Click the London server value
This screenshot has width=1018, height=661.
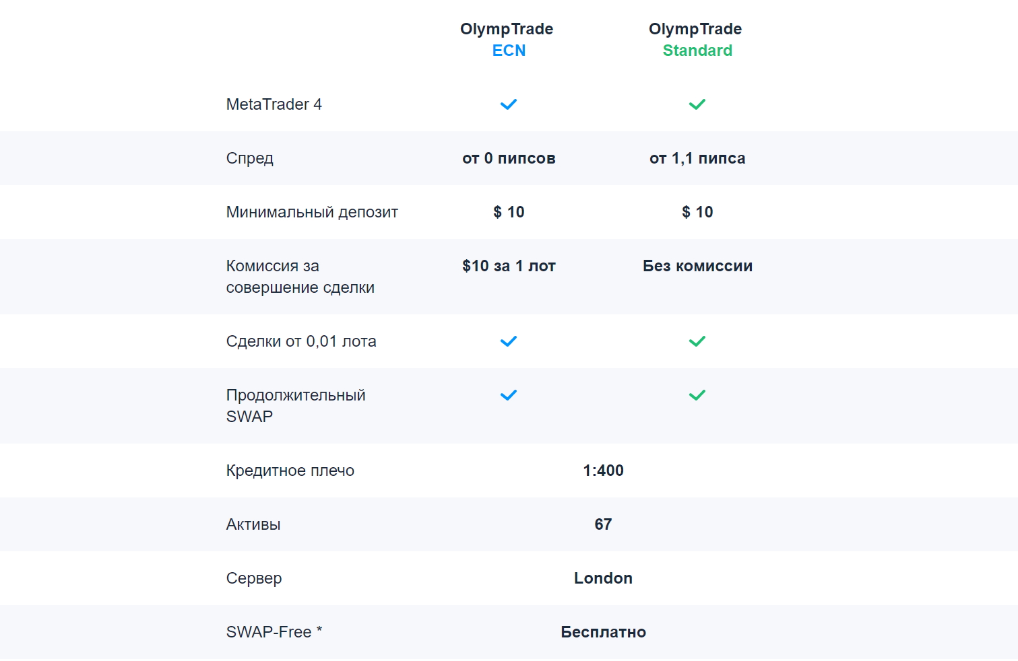(603, 578)
